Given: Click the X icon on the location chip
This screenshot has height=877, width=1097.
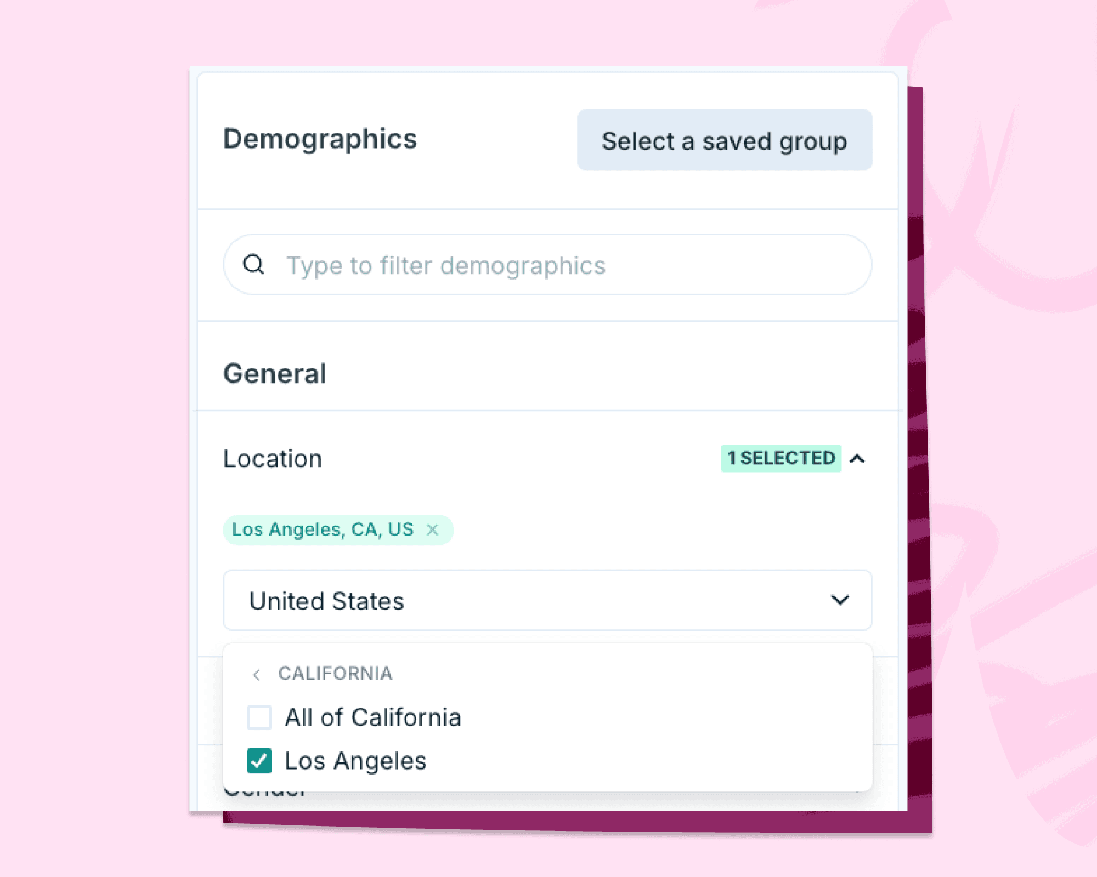Looking at the screenshot, I should point(433,529).
